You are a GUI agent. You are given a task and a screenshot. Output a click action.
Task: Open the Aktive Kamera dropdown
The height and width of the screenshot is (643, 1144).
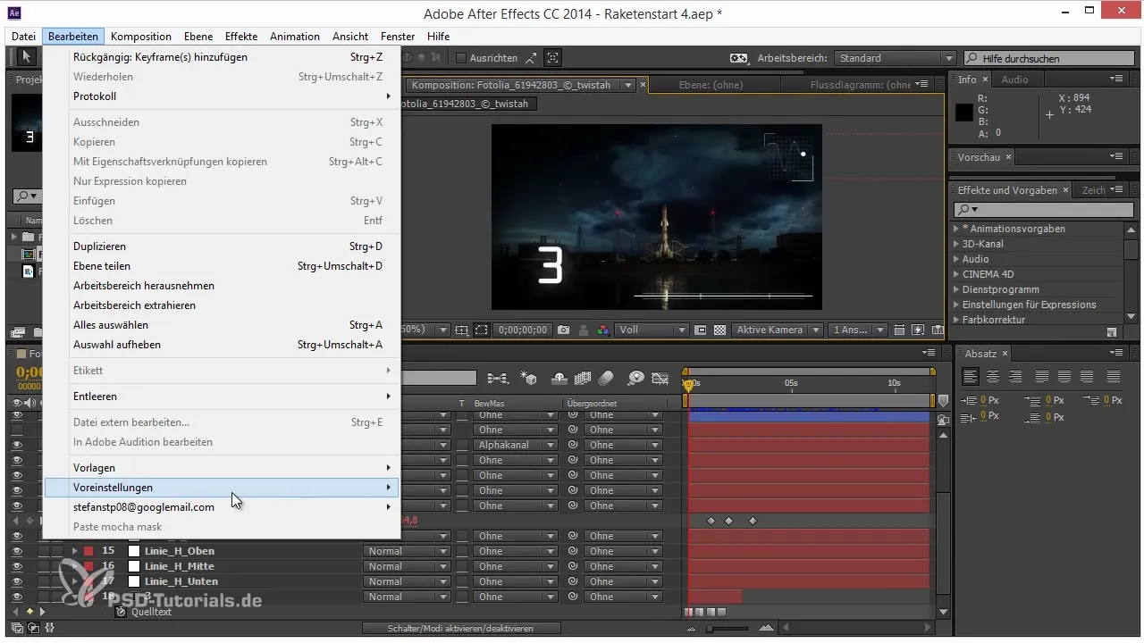(778, 330)
